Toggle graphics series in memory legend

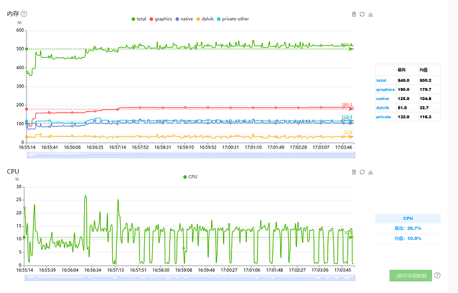(161, 19)
